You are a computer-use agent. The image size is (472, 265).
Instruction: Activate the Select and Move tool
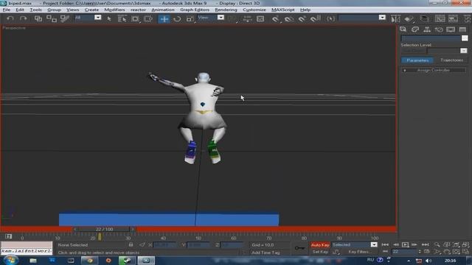(164, 19)
